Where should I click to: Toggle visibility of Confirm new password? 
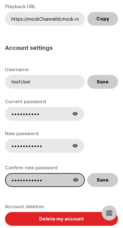click(x=75, y=180)
